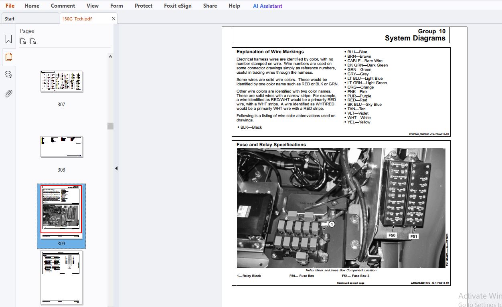
Task: Click the 'DK GRN—Dark Green' entry
Action: [x=367, y=65]
